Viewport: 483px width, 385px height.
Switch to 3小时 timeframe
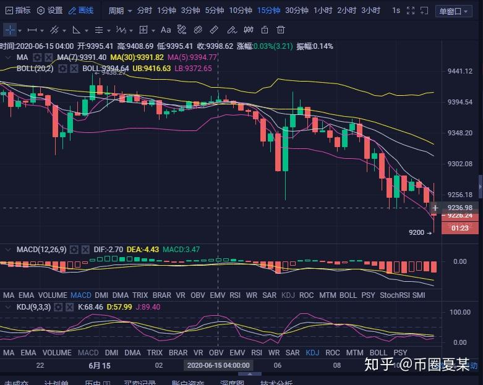click(x=370, y=11)
